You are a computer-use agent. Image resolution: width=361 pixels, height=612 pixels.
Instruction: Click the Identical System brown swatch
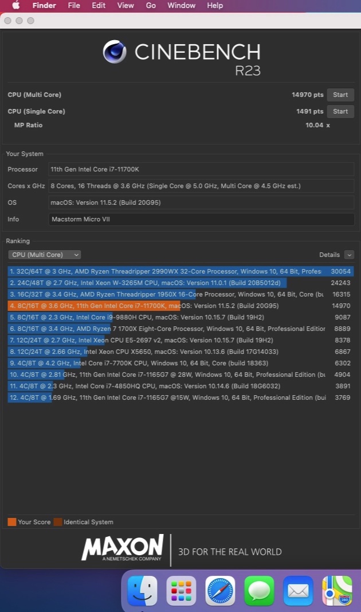[x=58, y=522]
